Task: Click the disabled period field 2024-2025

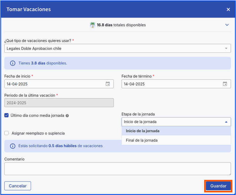Action: click(59, 103)
